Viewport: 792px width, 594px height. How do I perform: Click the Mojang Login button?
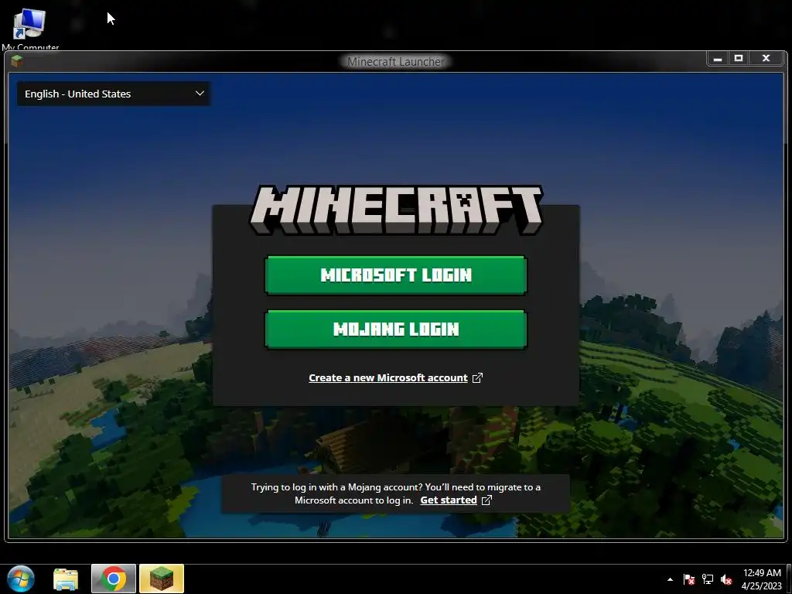(396, 329)
